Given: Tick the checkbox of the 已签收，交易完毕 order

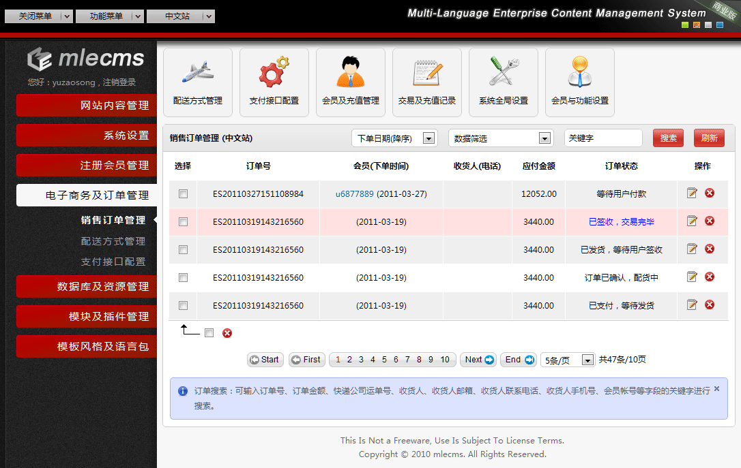Looking at the screenshot, I should [184, 221].
